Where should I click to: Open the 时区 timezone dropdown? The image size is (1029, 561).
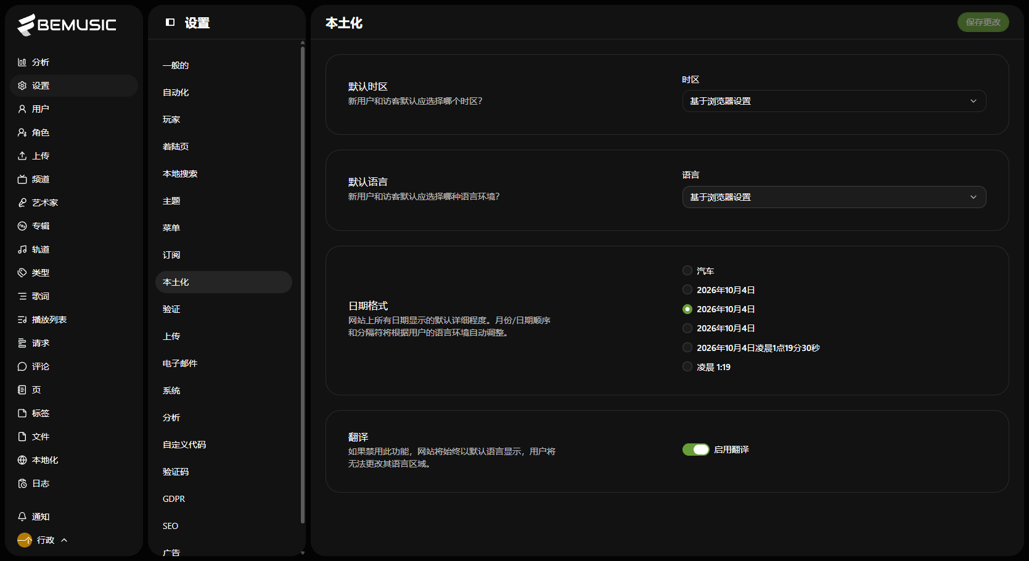pos(834,101)
